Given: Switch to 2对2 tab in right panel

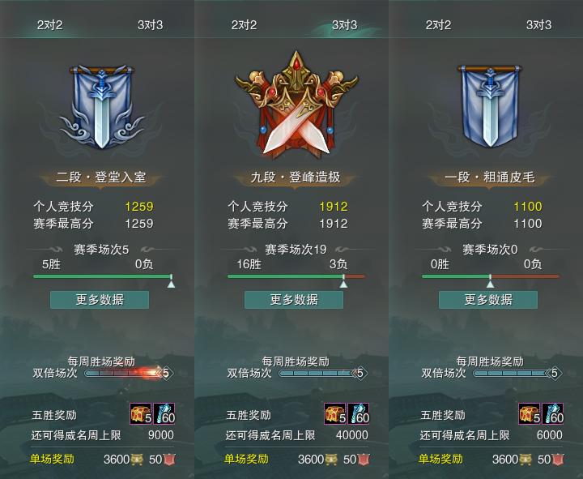Looking at the screenshot, I should 438,25.
